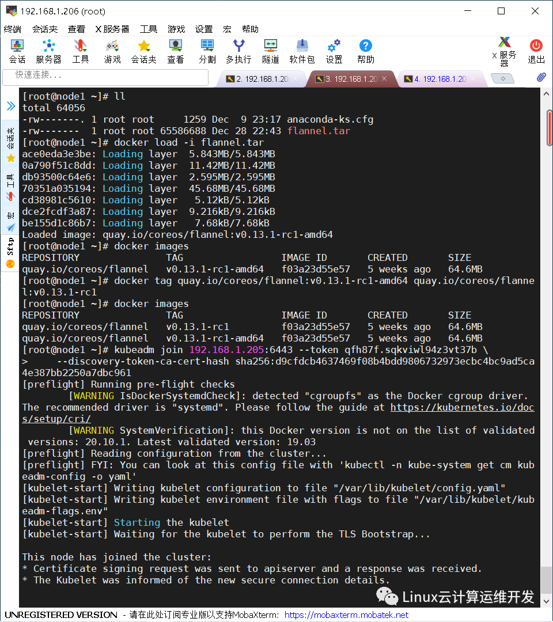Open the 设置 settings gear toolbar icon
The height and width of the screenshot is (622, 553).
[x=334, y=52]
